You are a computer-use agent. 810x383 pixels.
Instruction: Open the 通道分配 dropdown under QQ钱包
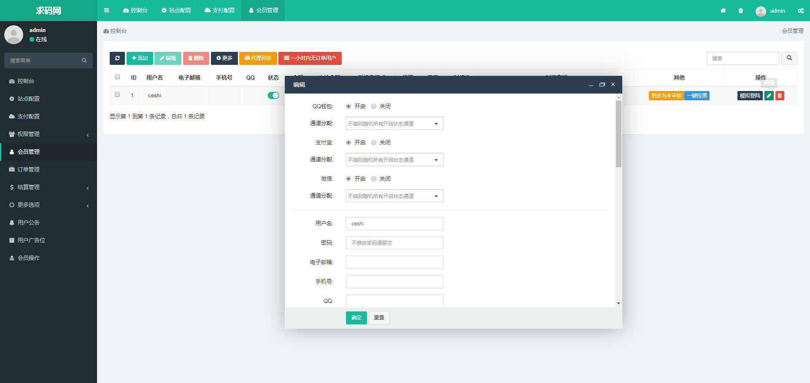(394, 123)
